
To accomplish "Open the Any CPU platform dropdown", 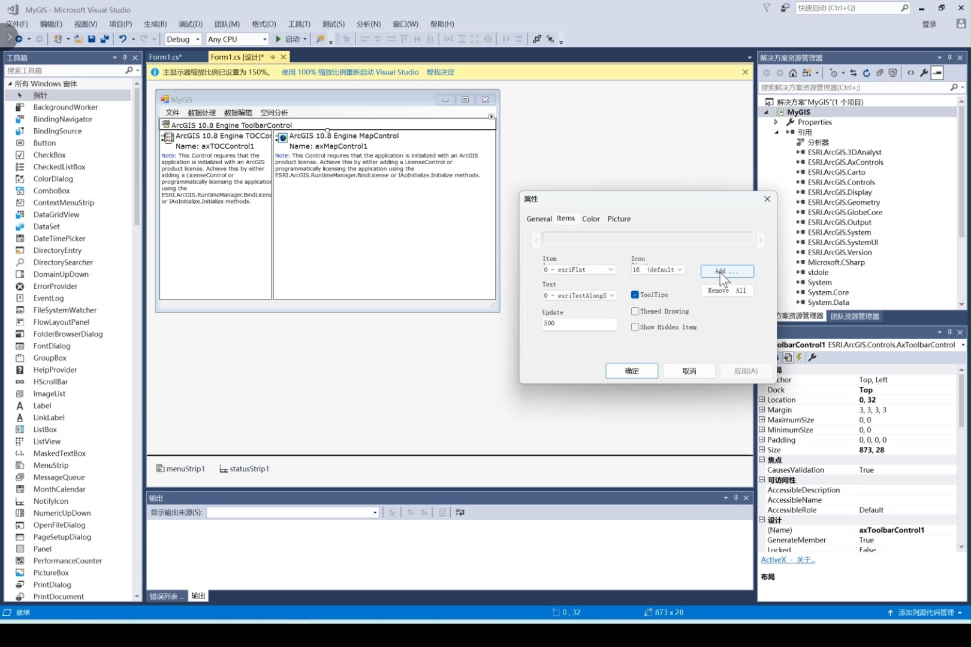I will click(237, 39).
